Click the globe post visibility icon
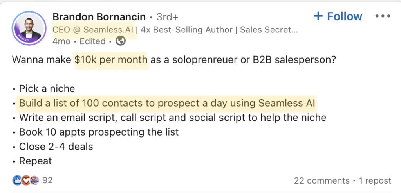Screen dimensions: 401x193 point(121,41)
